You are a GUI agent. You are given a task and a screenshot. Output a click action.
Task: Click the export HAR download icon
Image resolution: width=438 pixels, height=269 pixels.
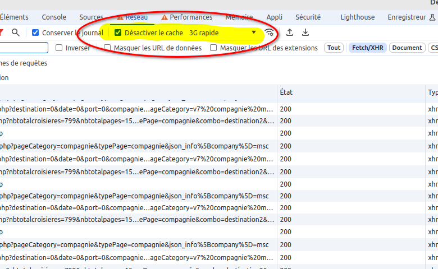point(305,33)
